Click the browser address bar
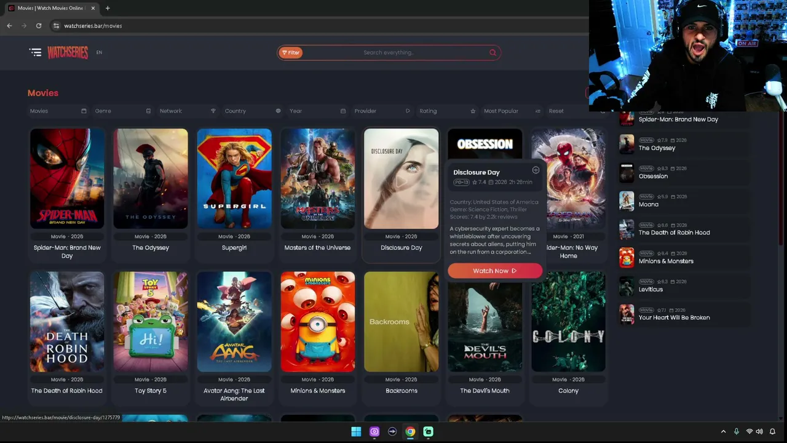 [x=307, y=26]
